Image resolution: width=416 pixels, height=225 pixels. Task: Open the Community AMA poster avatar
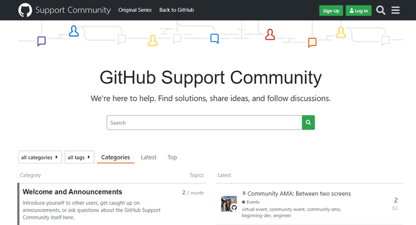229,203
